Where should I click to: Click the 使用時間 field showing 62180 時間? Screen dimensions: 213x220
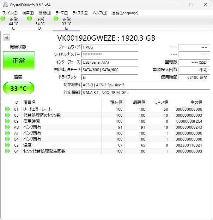click(x=194, y=77)
